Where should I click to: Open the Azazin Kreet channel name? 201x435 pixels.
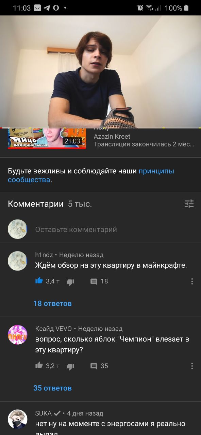point(112,137)
